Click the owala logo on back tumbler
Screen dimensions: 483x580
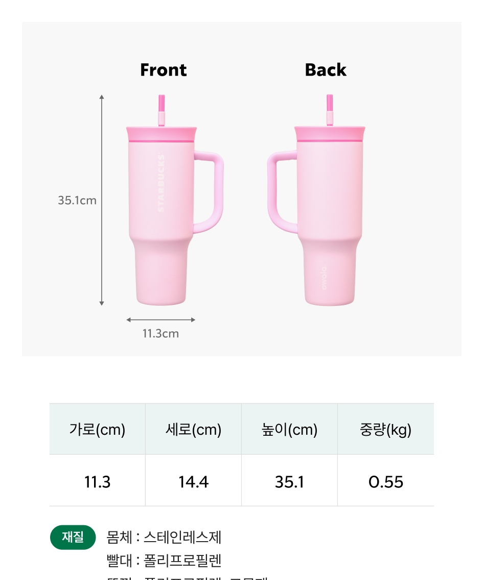(x=324, y=278)
